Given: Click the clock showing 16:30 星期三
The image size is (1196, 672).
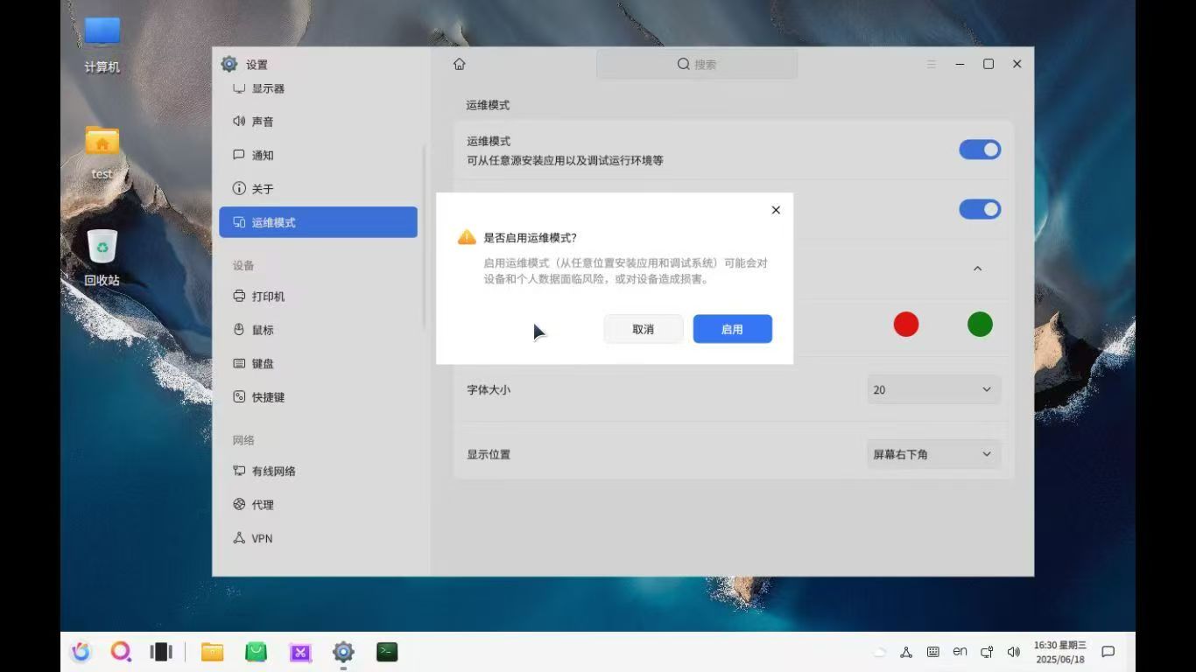Looking at the screenshot, I should [1060, 652].
